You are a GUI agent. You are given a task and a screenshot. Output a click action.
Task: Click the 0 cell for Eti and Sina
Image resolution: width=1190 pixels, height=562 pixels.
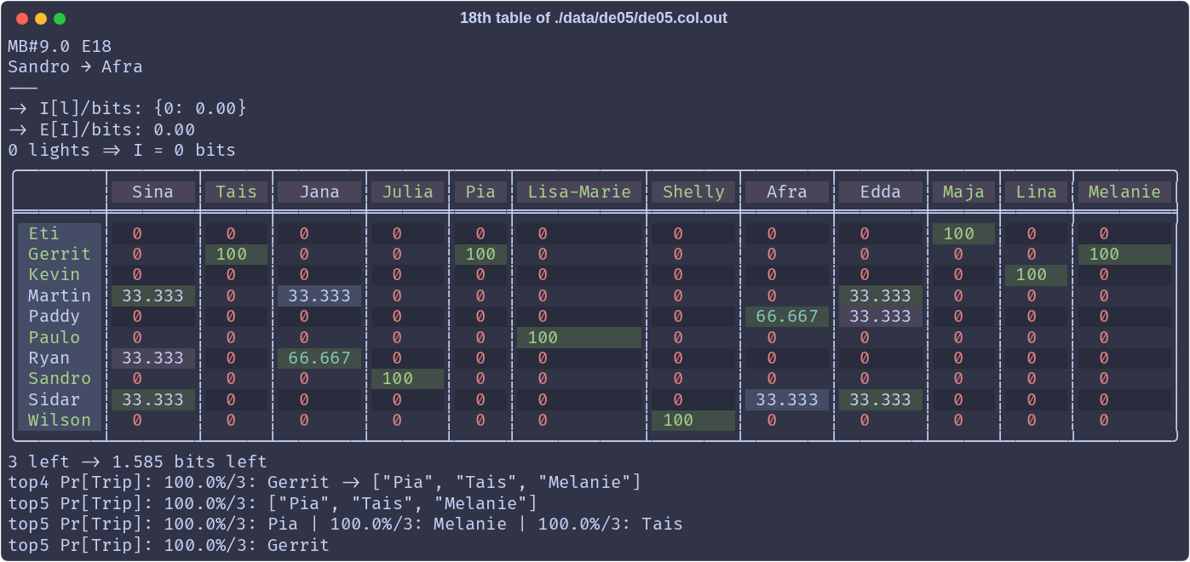click(x=153, y=233)
